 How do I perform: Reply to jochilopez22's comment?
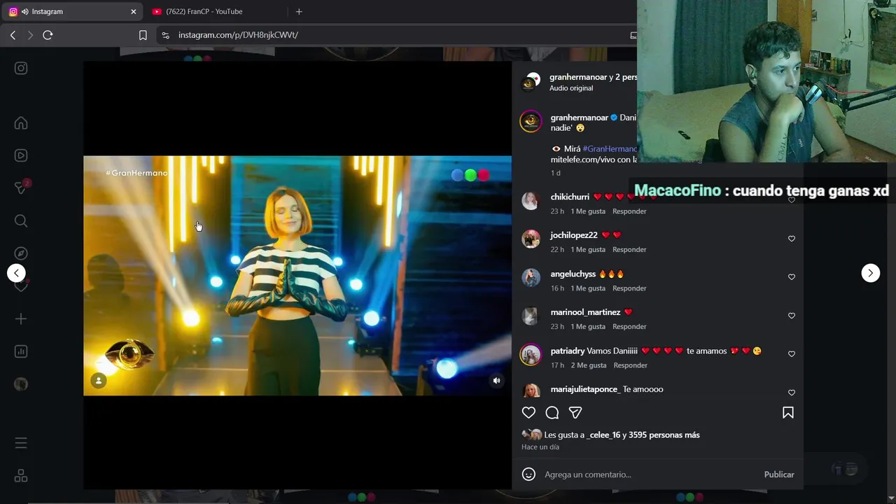click(x=629, y=250)
